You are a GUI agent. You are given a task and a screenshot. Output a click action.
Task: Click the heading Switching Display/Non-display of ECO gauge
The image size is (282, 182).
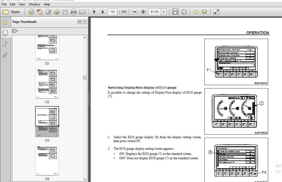(142, 88)
